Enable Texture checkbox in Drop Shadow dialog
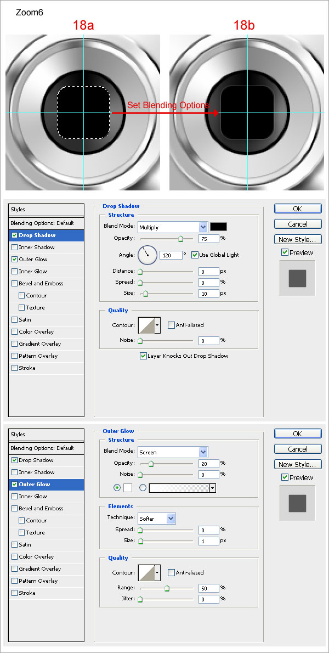Viewport: 329px width, 653px height. pyautogui.click(x=21, y=308)
